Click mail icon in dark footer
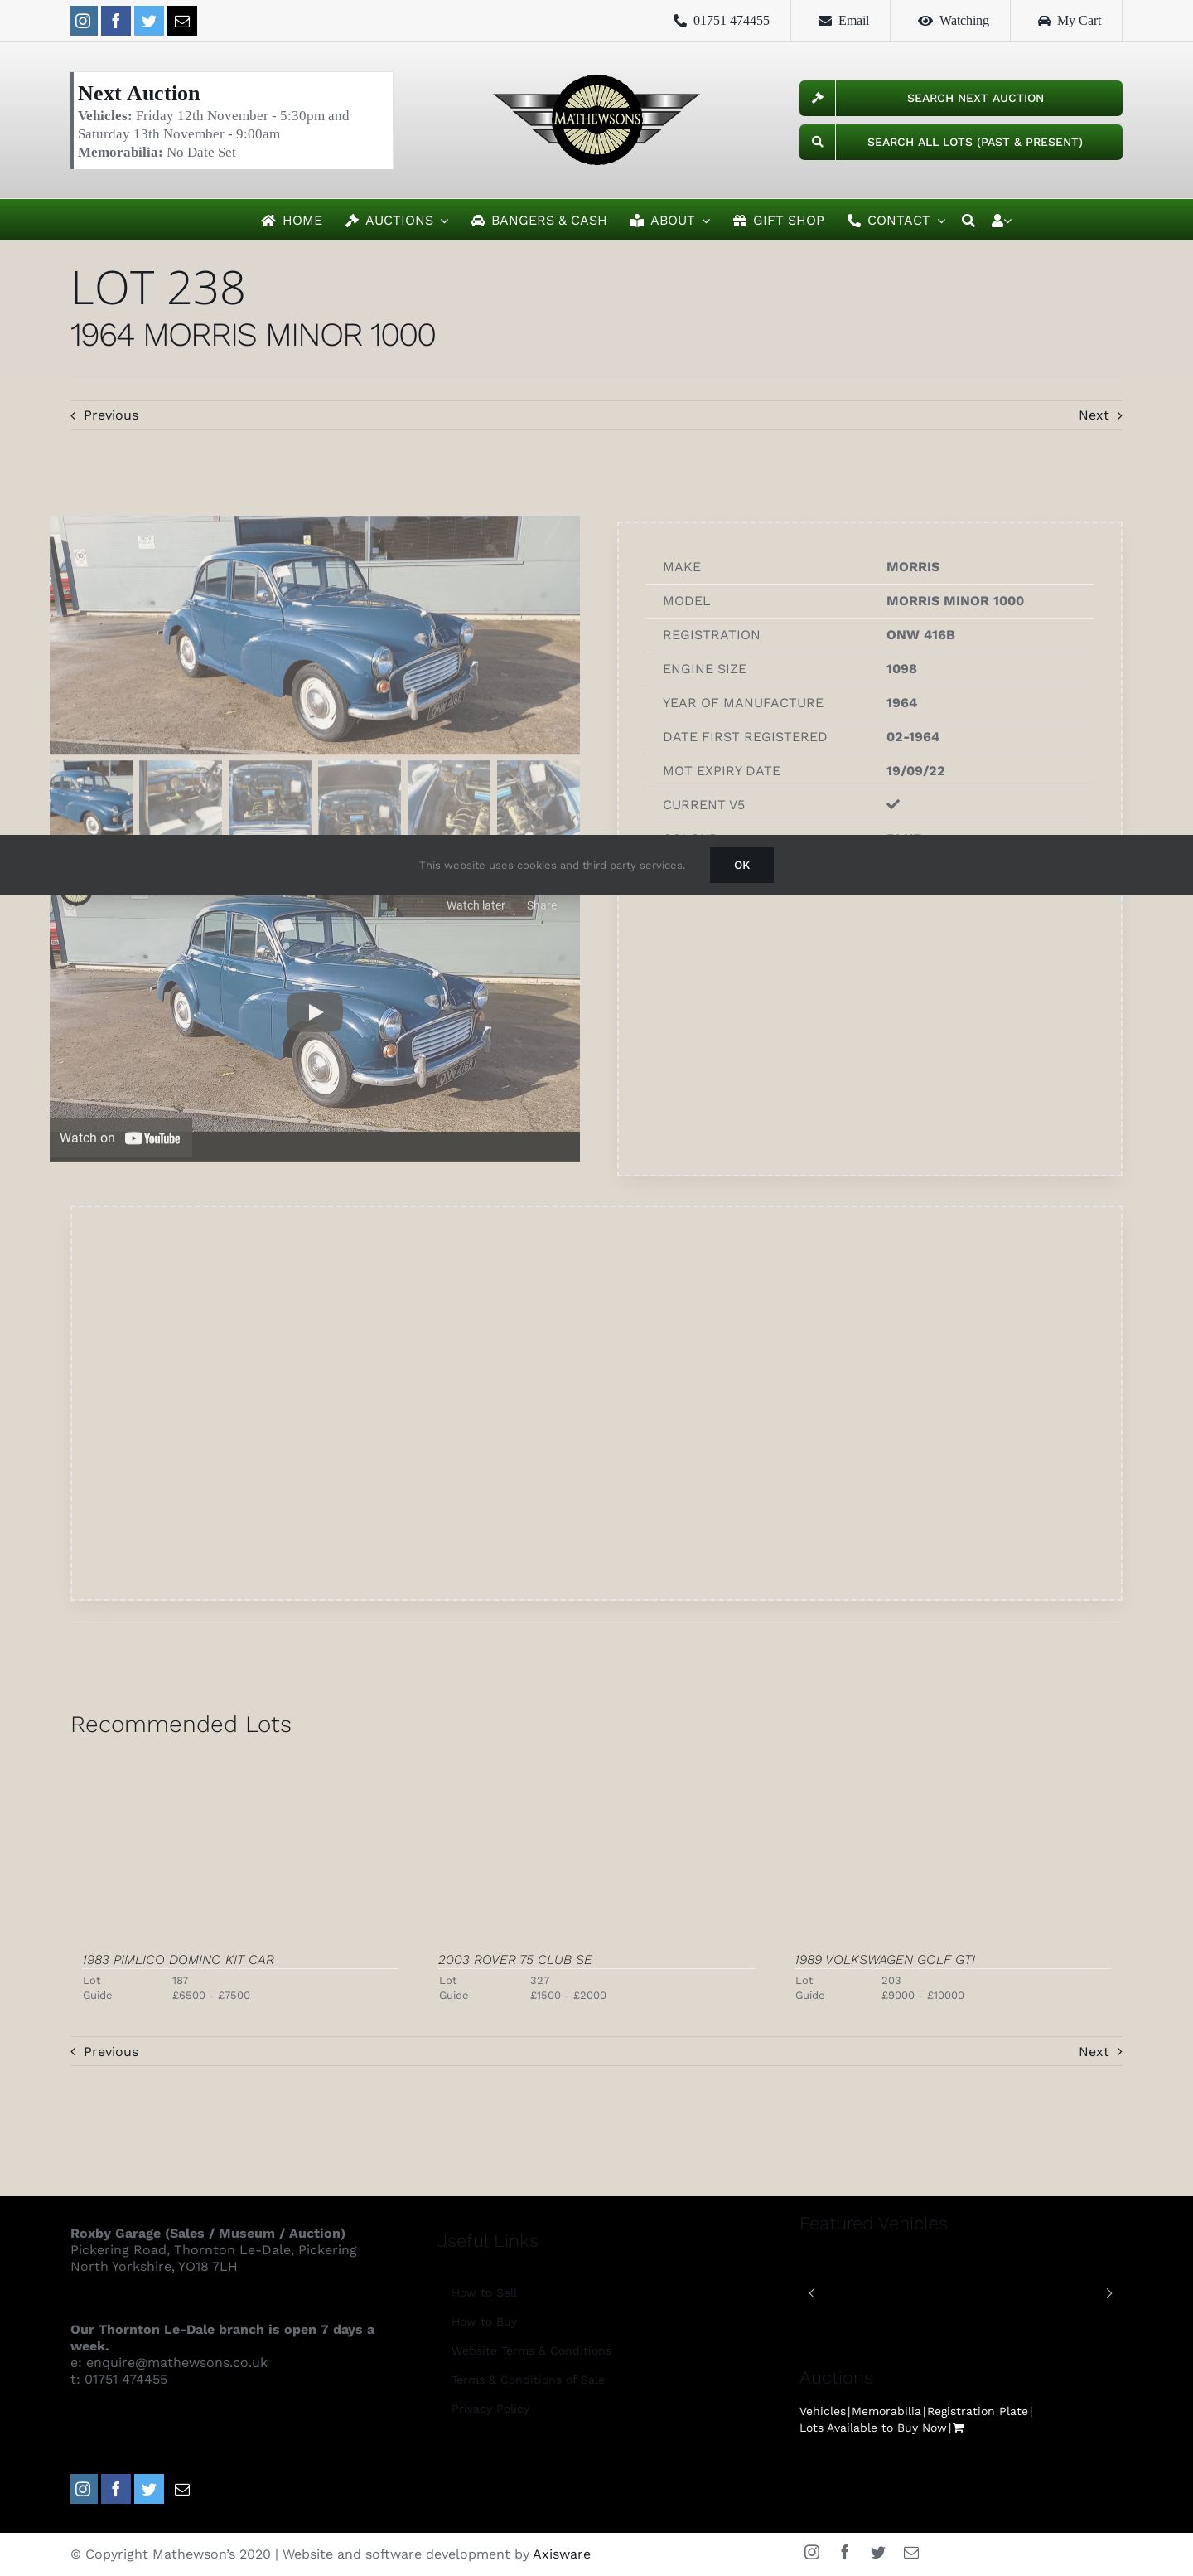 (x=181, y=2489)
